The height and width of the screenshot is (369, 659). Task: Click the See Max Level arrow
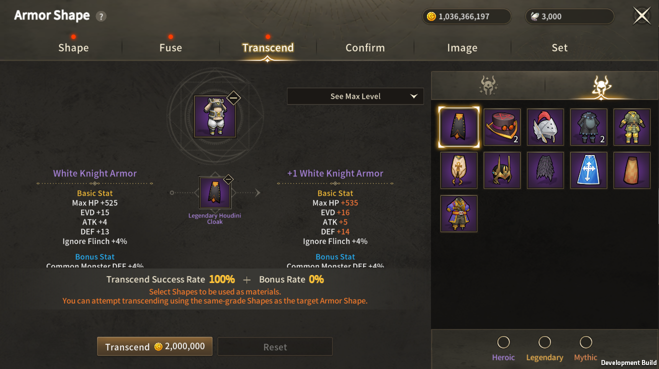pos(413,96)
